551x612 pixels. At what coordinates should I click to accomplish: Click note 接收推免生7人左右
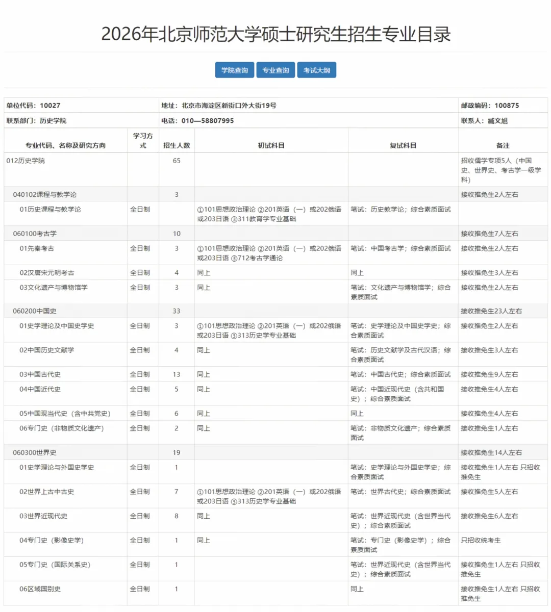pyautogui.click(x=489, y=234)
